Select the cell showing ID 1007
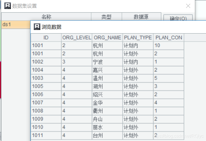Screen dimensions: 206x141 tap(46, 103)
